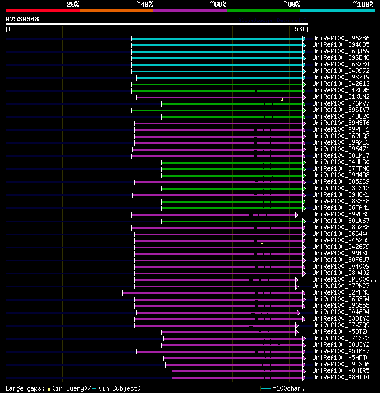Click the UniRef100_Q6RUQ3 label

pyautogui.click(x=341, y=136)
